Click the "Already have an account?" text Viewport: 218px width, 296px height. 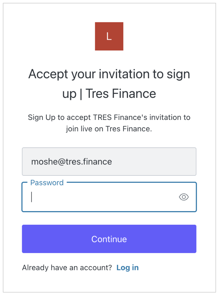coord(67,268)
